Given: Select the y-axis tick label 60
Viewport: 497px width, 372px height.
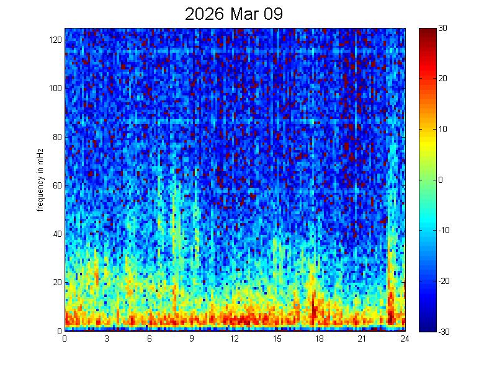Looking at the screenshot, I should [x=56, y=185].
